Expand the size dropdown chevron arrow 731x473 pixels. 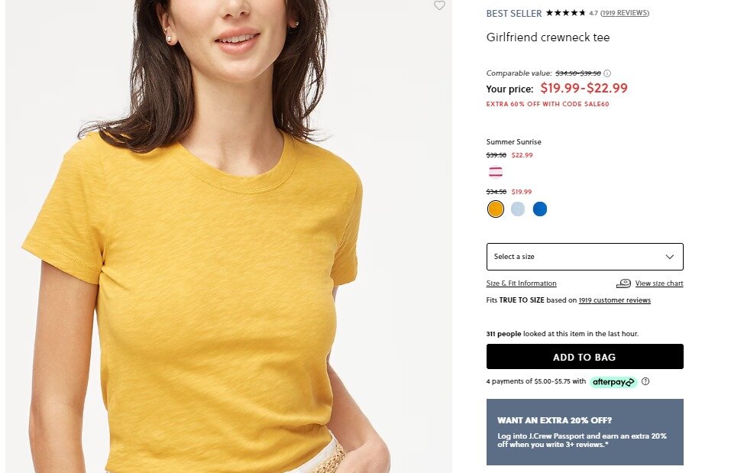(669, 257)
